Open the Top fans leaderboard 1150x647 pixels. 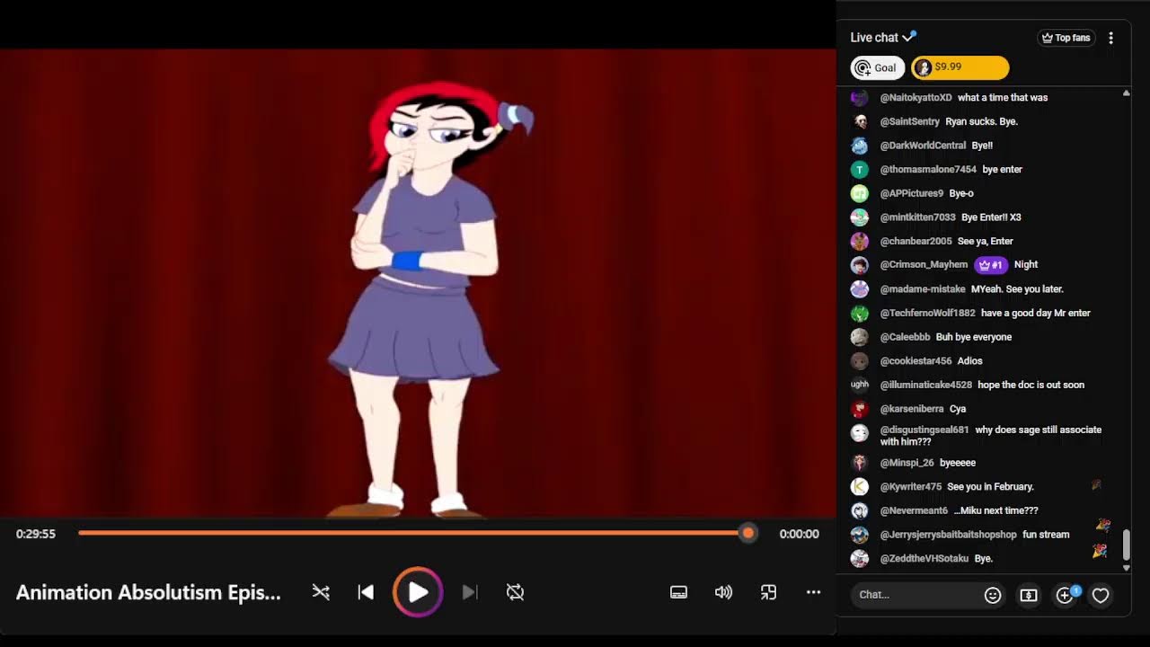[1066, 38]
